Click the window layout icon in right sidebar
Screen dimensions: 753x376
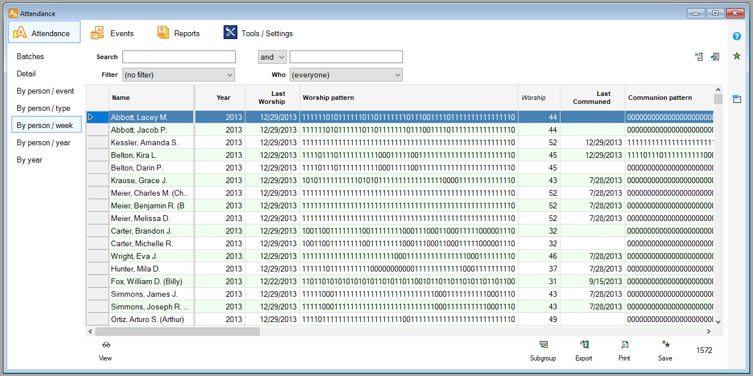[x=736, y=99]
